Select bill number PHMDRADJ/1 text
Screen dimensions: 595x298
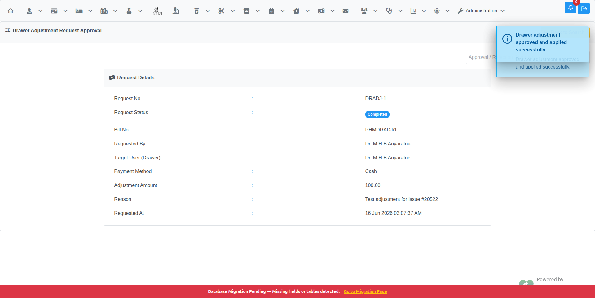pos(381,130)
